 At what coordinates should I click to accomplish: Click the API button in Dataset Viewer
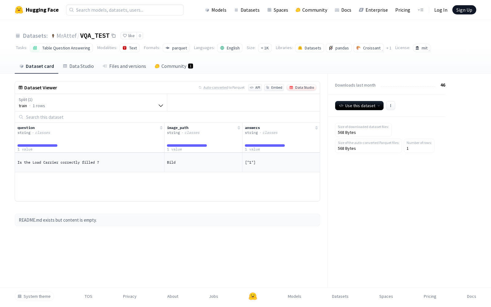(255, 87)
